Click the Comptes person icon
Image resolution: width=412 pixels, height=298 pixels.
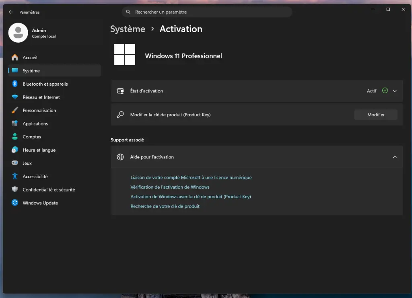15,136
